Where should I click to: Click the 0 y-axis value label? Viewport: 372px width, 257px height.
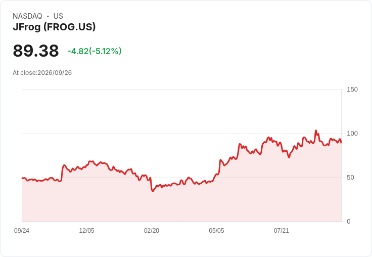click(x=349, y=222)
